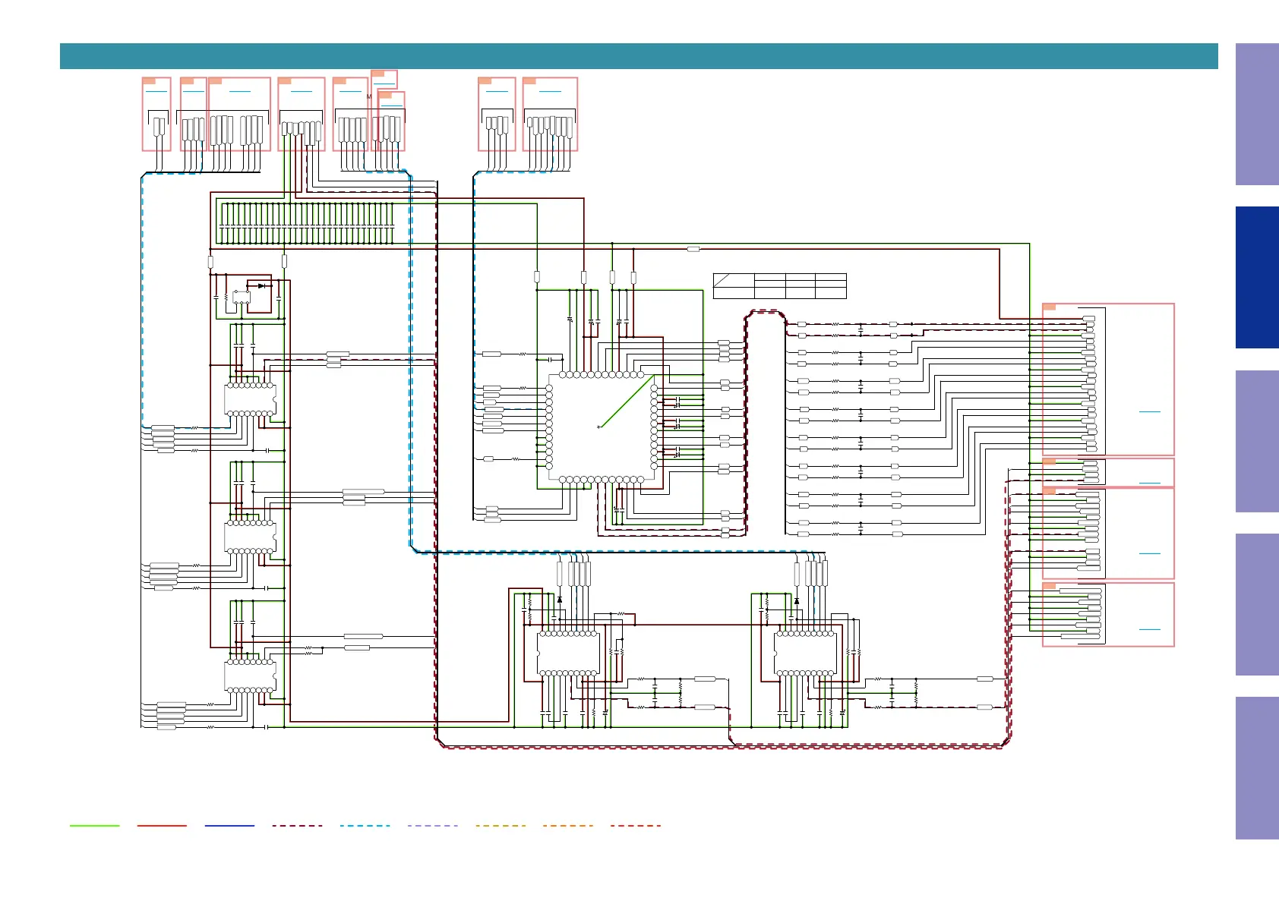The image size is (1279, 904).
Task: Follow the blue link in the leftmost top connector box
Action: pyautogui.click(x=156, y=91)
